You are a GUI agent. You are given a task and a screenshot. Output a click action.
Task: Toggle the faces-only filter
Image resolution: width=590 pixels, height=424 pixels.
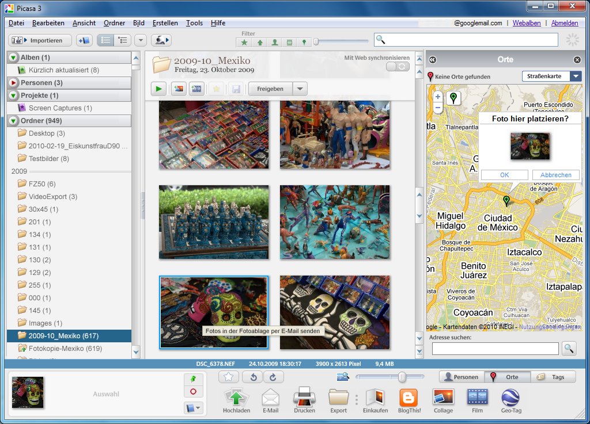click(274, 42)
